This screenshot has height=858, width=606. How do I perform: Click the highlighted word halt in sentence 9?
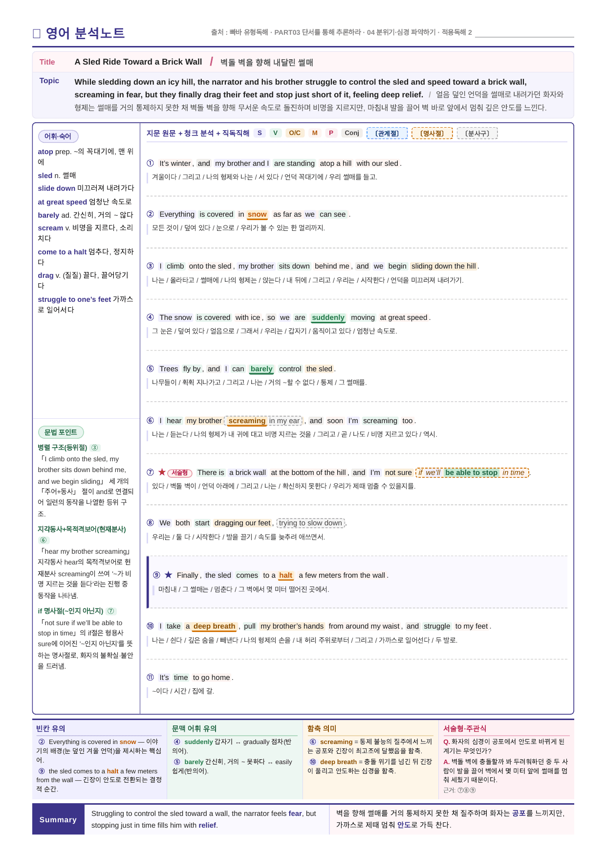(285, 575)
